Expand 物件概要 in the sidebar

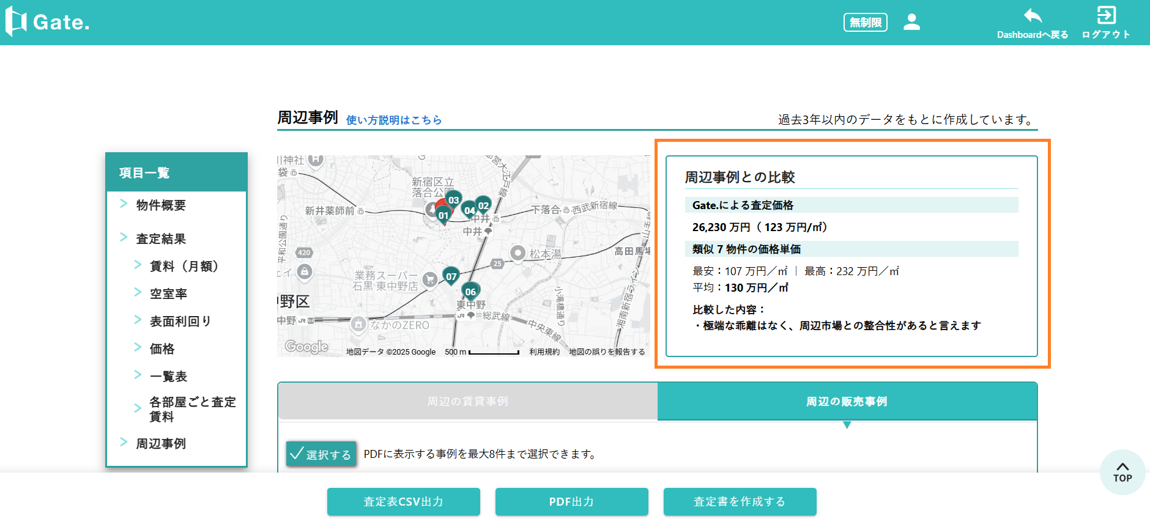click(x=161, y=205)
